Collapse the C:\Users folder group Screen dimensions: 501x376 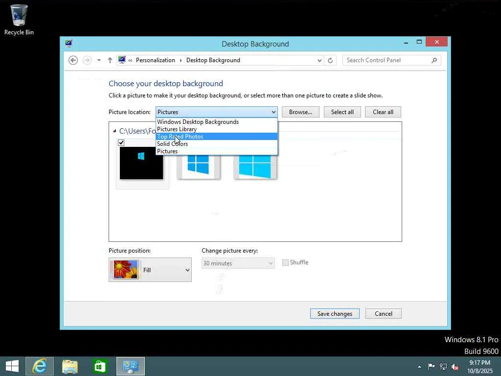(x=114, y=131)
